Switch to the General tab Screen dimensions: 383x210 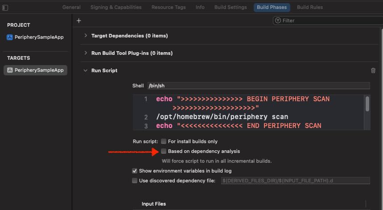click(x=71, y=7)
